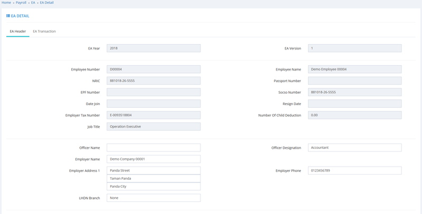Viewport: 422px width, 214px height.
Task: Select the Employee Name field
Action: pos(354,69)
